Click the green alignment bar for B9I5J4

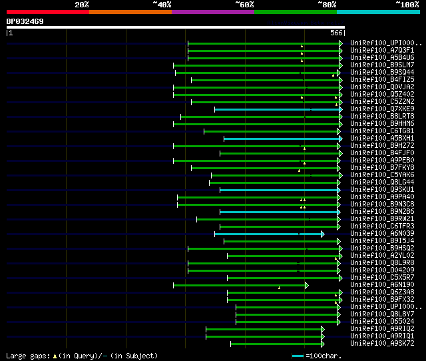[x=281, y=241]
